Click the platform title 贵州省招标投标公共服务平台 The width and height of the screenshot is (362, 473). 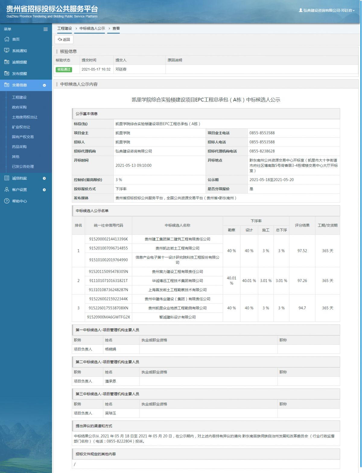click(52, 9)
